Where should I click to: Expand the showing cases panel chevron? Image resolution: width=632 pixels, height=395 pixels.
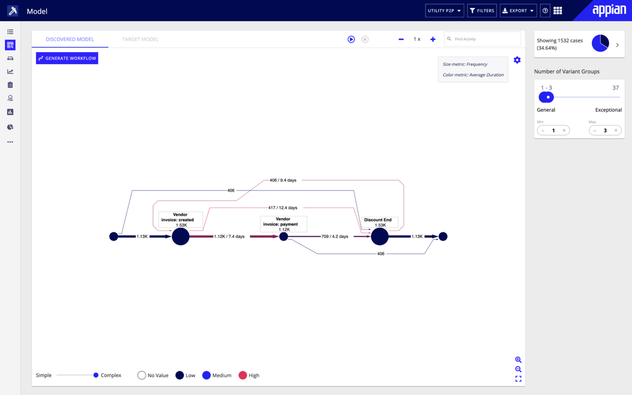[x=618, y=45]
